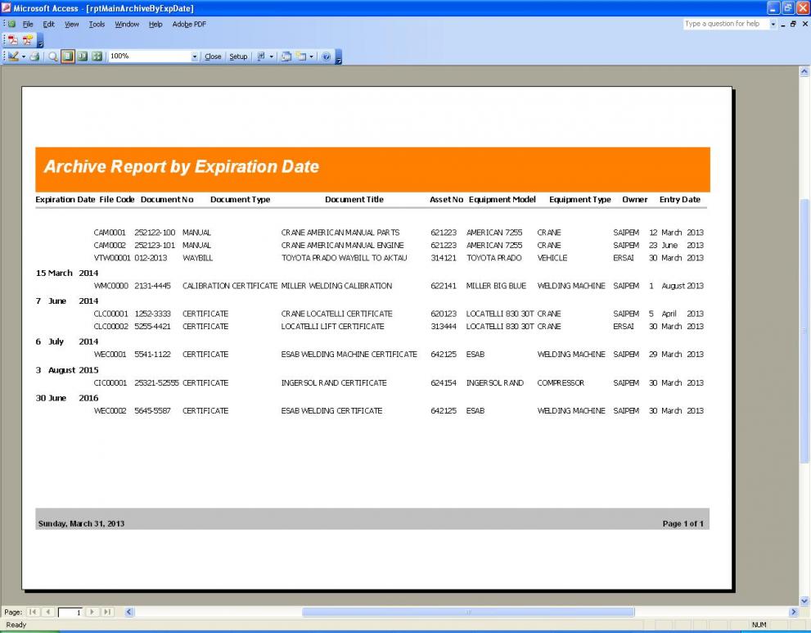
Task: Click footer date 'Sunday, March 31, 2013'
Action: pyautogui.click(x=81, y=524)
